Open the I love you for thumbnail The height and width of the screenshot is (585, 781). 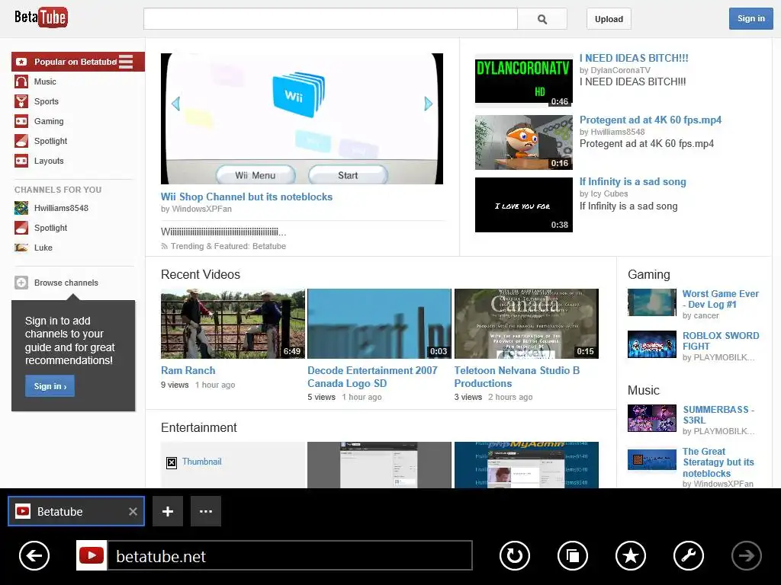pyautogui.click(x=523, y=204)
